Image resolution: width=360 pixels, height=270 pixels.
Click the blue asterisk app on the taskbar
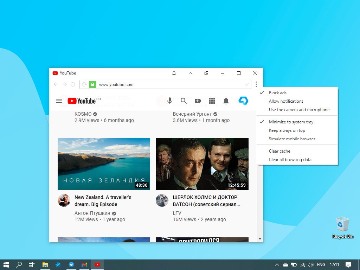point(58,265)
